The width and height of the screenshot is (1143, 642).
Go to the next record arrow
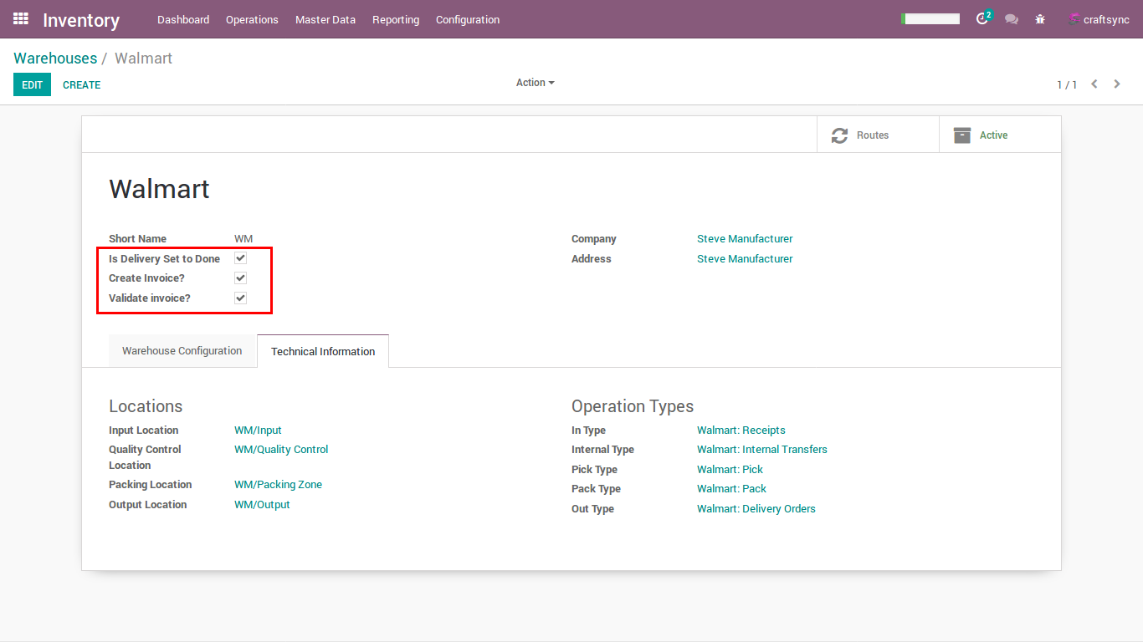[x=1117, y=84]
